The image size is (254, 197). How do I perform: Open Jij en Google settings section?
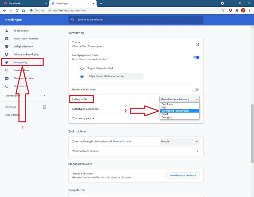pyautogui.click(x=21, y=30)
